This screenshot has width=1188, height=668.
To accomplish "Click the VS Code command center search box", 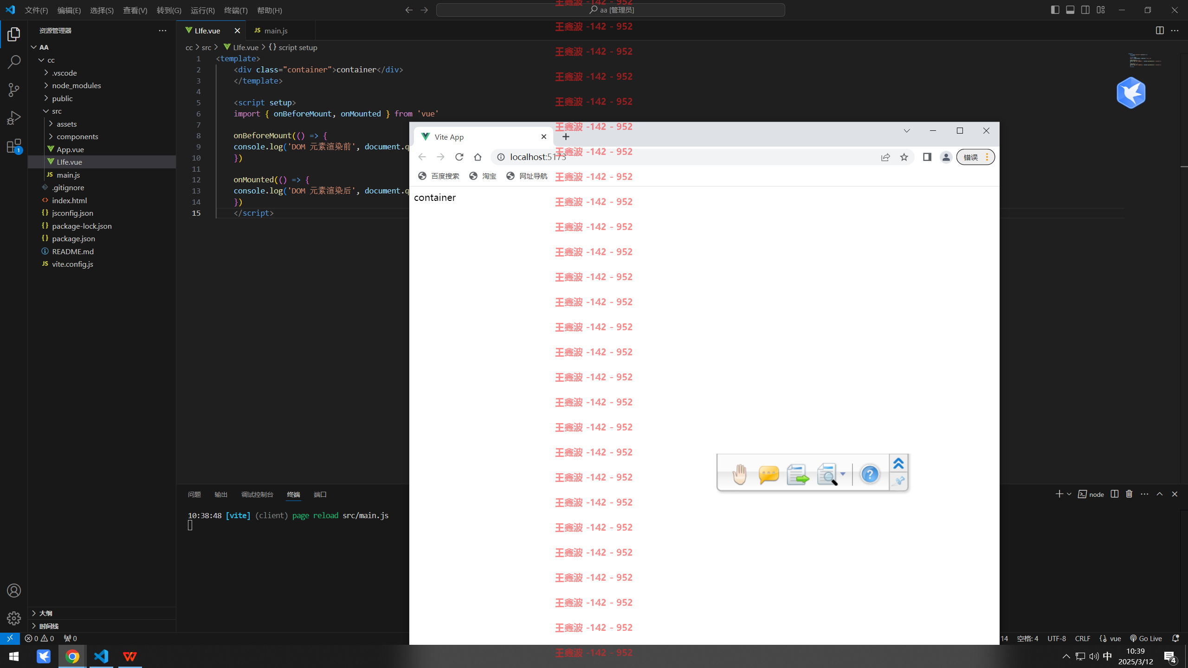I will coord(611,10).
